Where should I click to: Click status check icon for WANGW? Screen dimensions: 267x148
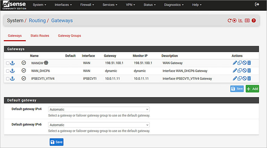24,63
